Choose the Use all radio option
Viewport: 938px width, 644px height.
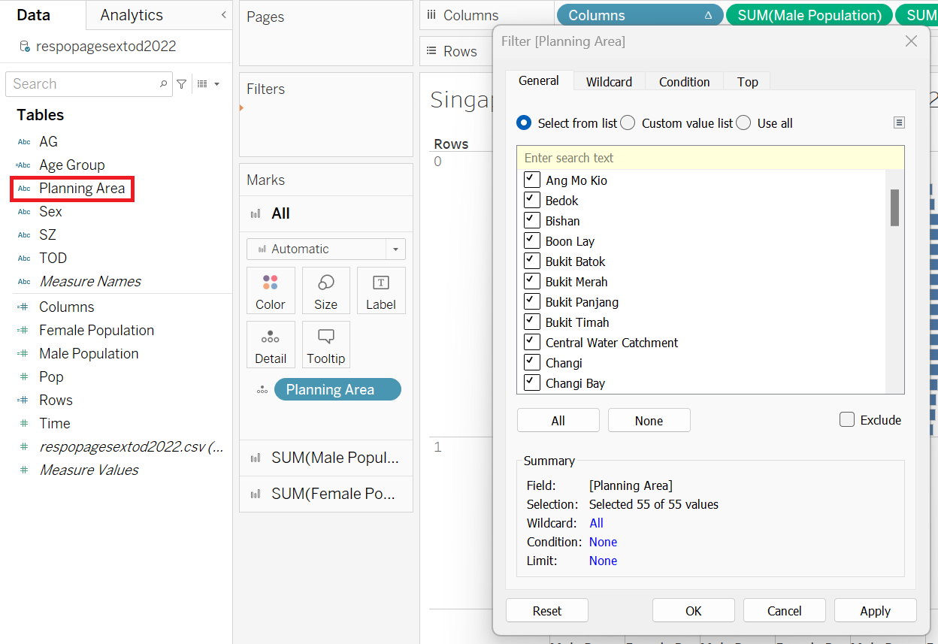(x=743, y=123)
